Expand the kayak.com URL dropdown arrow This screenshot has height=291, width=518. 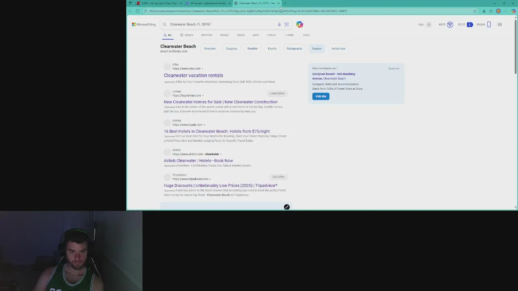point(204,125)
